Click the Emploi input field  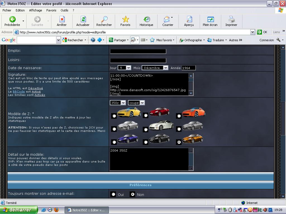[x=138, y=51]
